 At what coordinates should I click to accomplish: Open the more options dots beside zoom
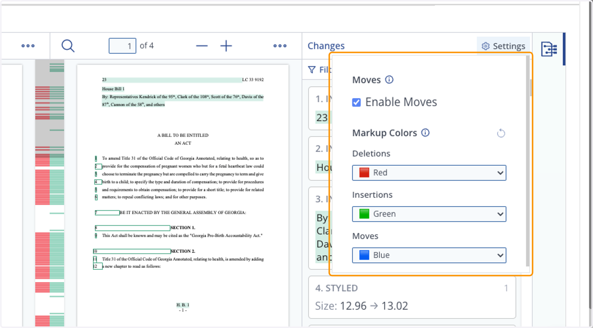point(280,46)
